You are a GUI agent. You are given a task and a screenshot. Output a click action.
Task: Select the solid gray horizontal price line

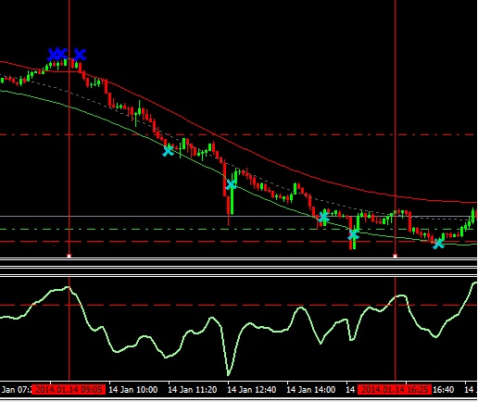pyautogui.click(x=238, y=216)
